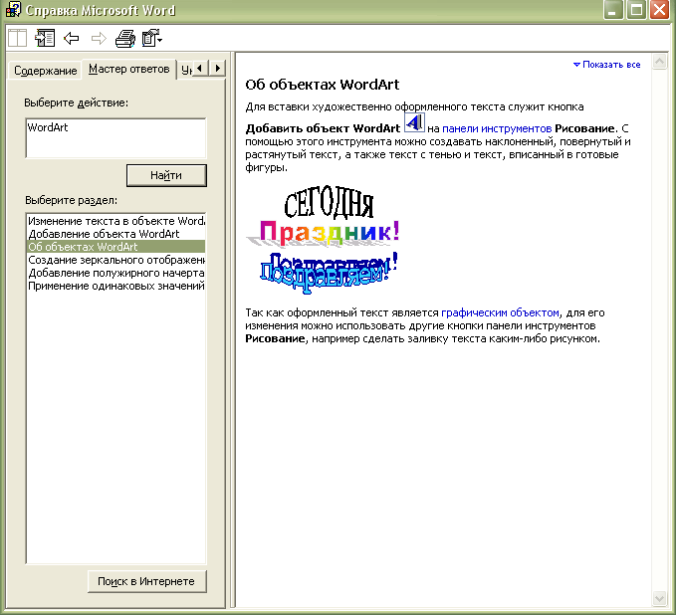The width and height of the screenshot is (676, 615).
Task: Select topic Применение одинаковых значений
Action: [x=115, y=286]
